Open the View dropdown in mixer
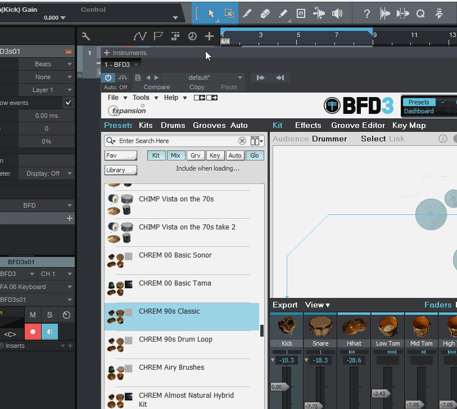 tap(317, 305)
